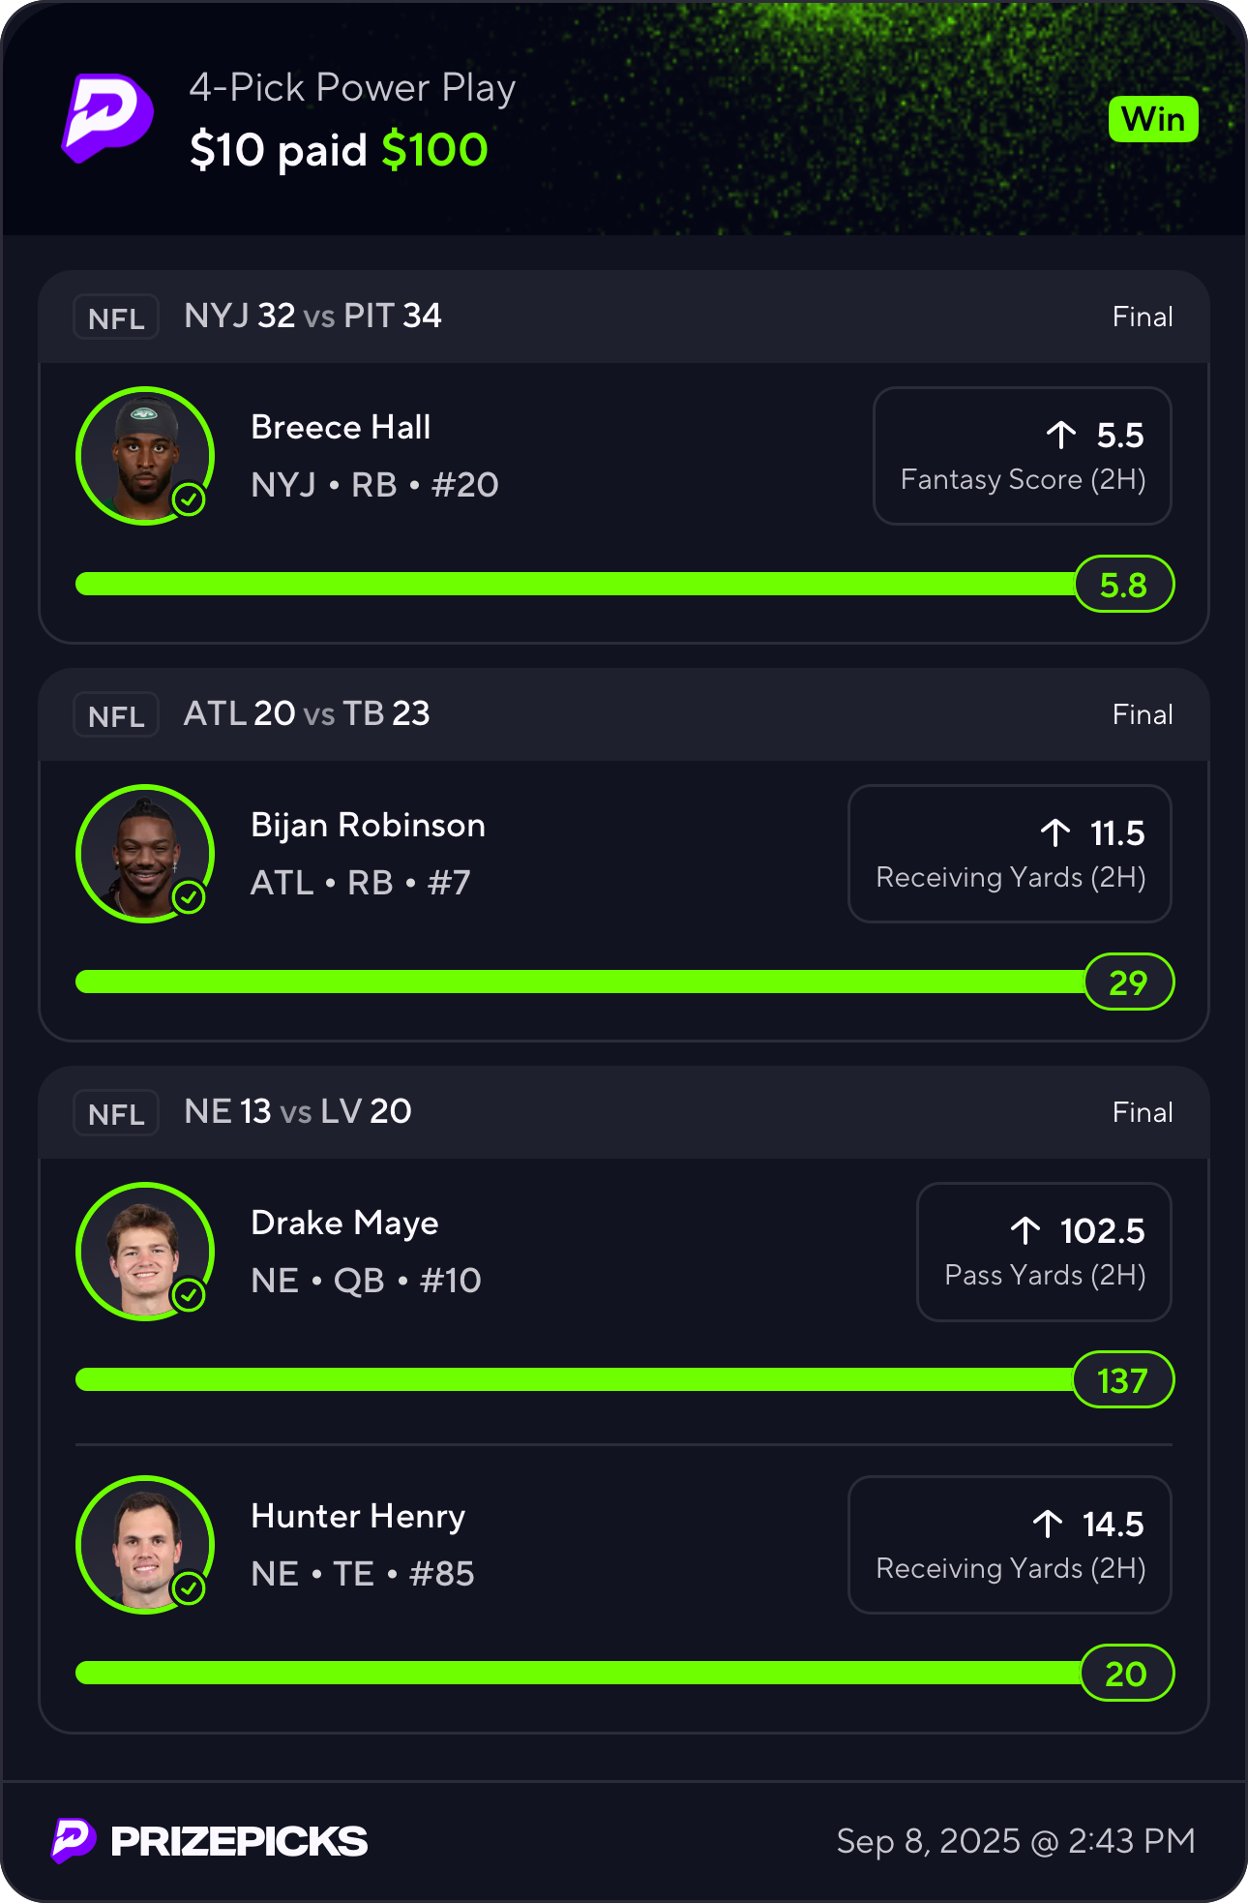Select the NFL tag for NYJ vs PIT
The image size is (1248, 1904).
tap(116, 317)
